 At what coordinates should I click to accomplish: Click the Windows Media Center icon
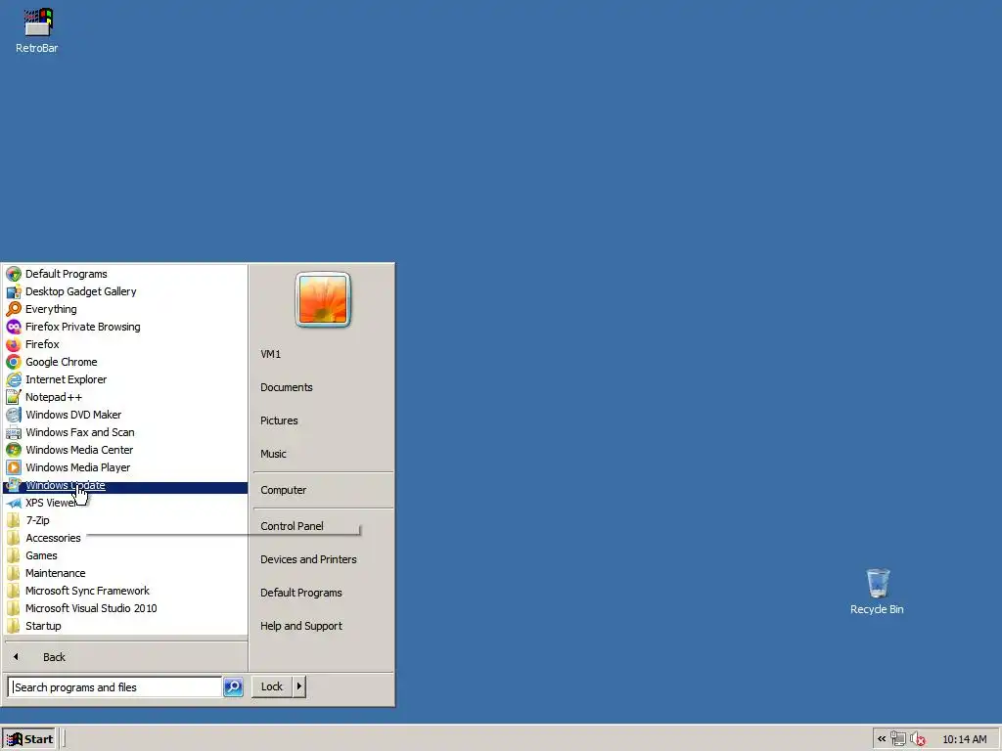(14, 450)
